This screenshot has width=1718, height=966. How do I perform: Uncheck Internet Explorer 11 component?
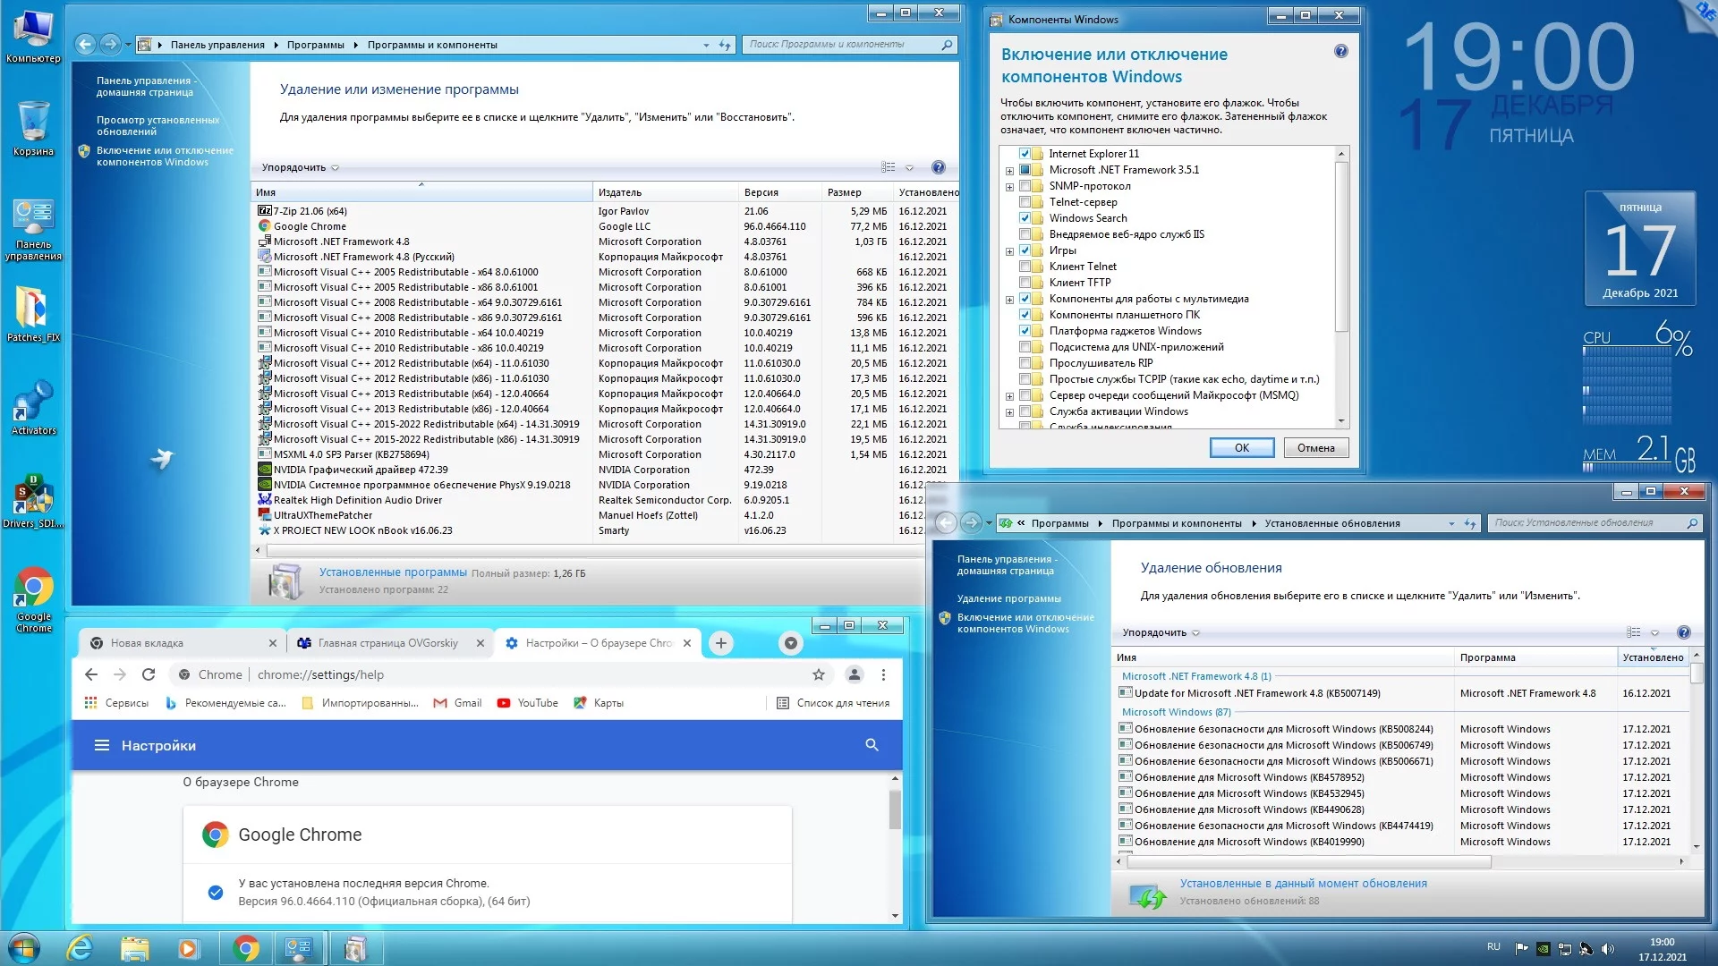click(1025, 154)
